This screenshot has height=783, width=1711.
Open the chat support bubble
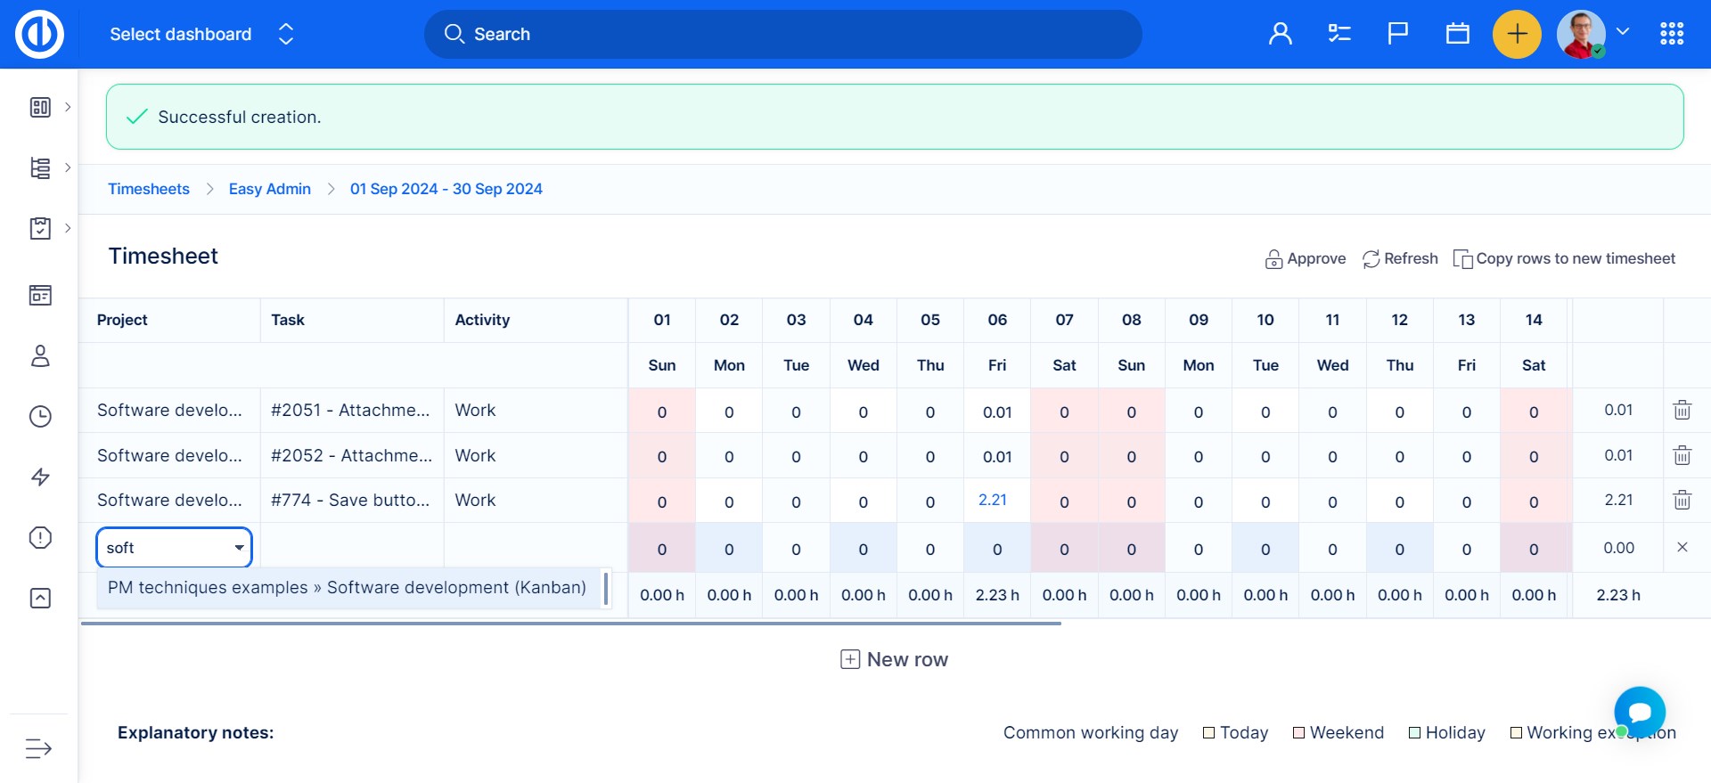[1639, 712]
